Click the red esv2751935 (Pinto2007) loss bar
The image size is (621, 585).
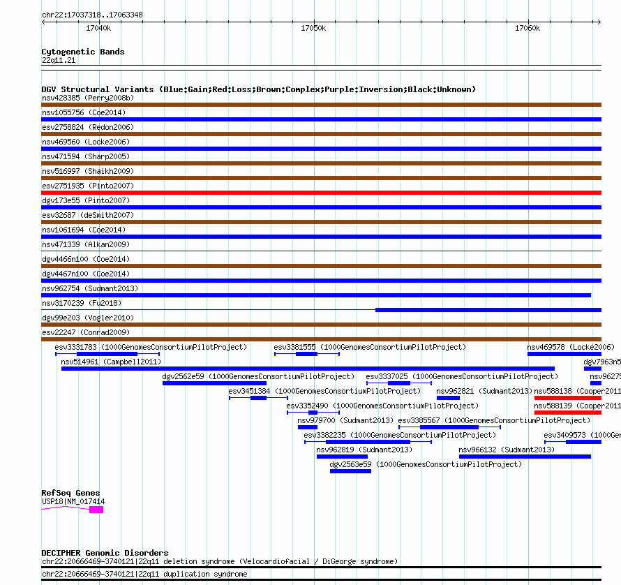coord(321,193)
